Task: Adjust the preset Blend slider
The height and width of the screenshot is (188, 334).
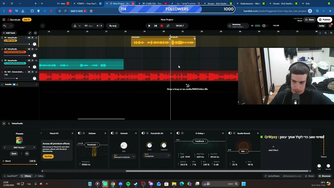Action: (19, 164)
